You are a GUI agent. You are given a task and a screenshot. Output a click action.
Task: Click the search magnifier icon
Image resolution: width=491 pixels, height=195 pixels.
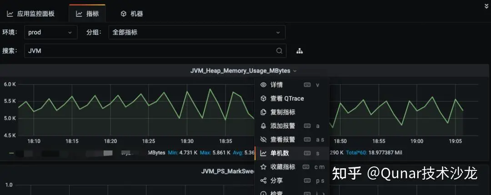(279, 51)
